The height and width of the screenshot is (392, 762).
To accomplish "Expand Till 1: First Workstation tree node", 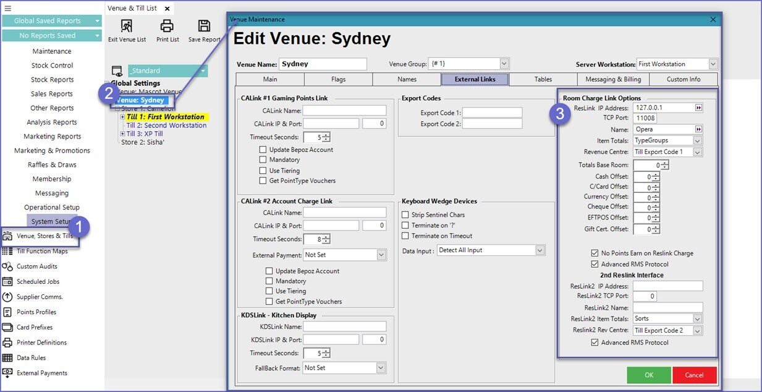I will coord(122,117).
